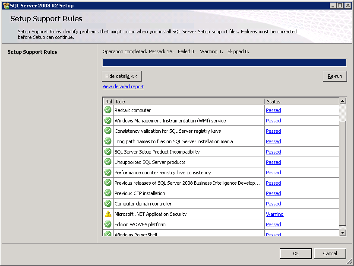This screenshot has width=354, height=266.
Task: Click the green check icon for Previous CTP installation
Action: [108, 193]
